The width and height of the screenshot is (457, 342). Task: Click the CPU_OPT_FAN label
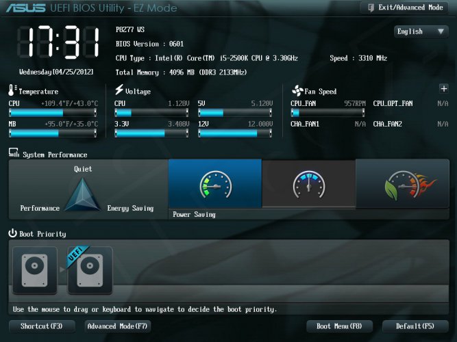(x=393, y=103)
